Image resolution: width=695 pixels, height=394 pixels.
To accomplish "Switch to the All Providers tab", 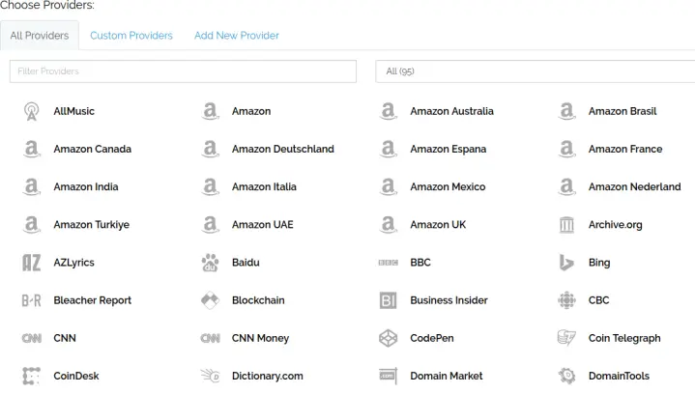I will point(40,36).
